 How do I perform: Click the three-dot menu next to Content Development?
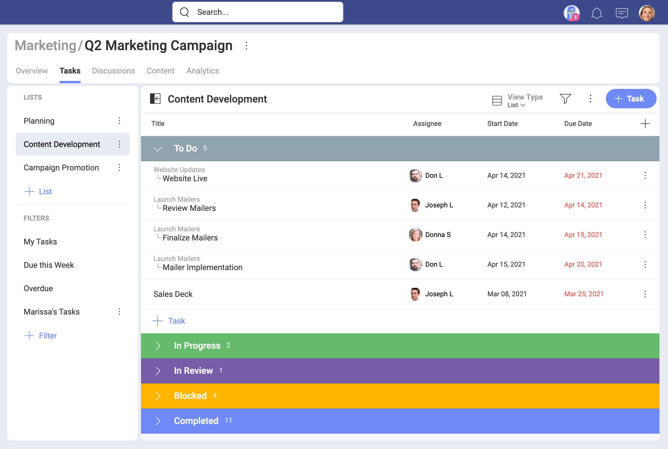tap(119, 144)
